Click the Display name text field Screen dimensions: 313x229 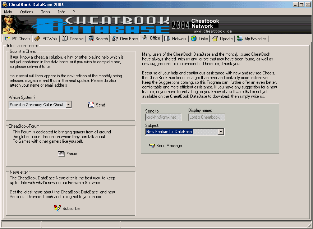click(207, 117)
